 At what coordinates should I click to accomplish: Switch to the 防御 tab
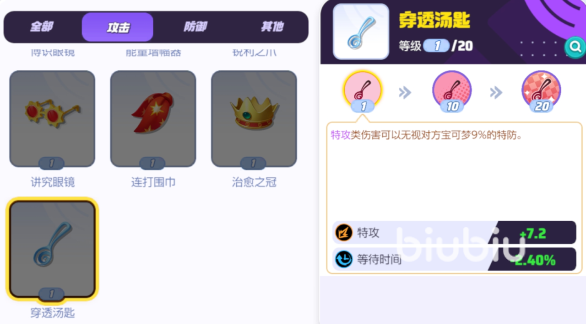(x=195, y=27)
